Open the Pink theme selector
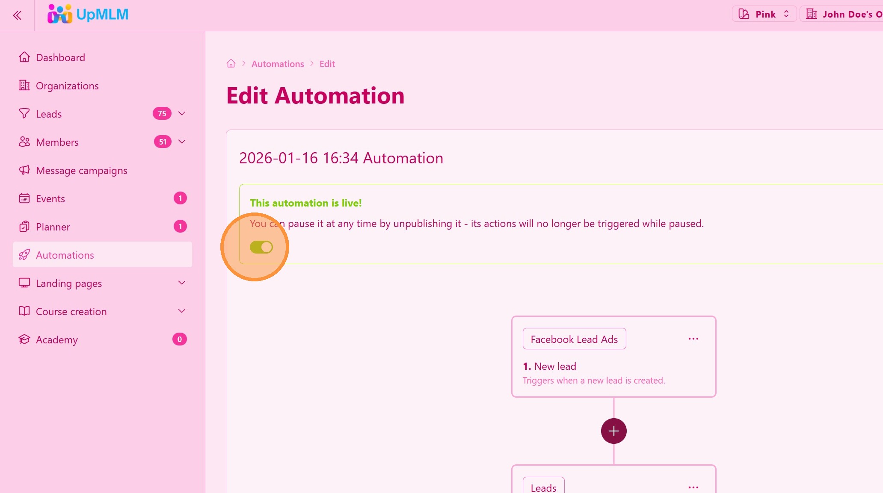 click(764, 14)
